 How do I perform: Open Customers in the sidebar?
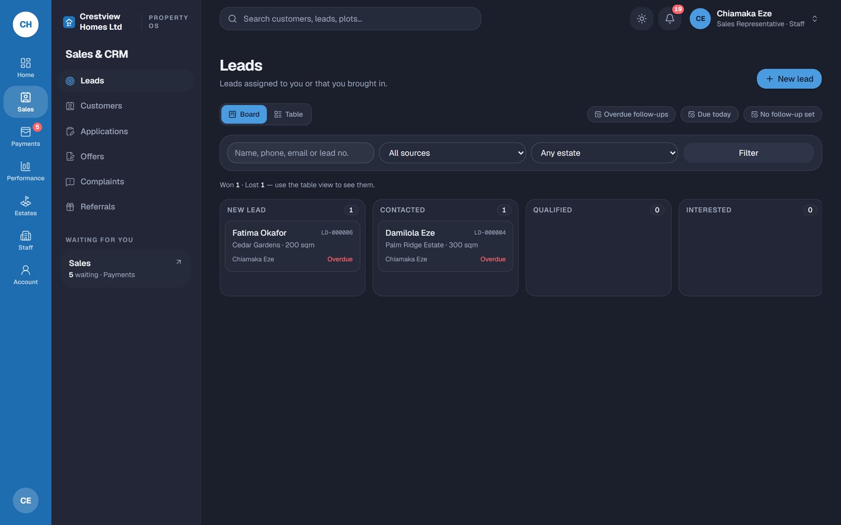[126, 106]
